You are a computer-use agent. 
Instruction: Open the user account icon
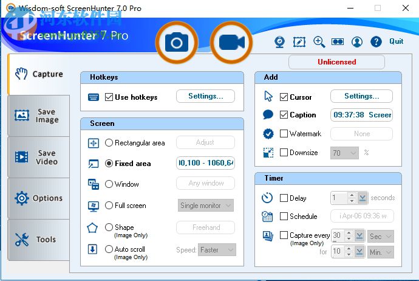pyautogui.click(x=356, y=42)
